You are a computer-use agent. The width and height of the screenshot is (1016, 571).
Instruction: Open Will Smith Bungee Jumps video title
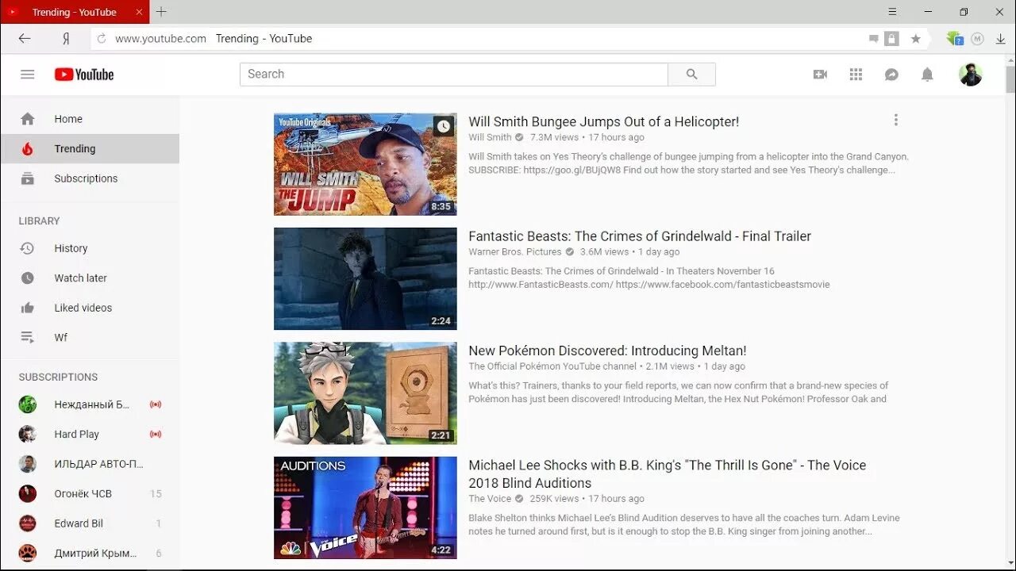[603, 121]
